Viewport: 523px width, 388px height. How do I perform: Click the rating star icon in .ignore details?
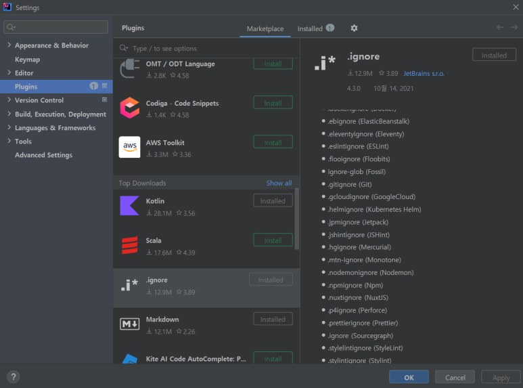click(x=382, y=72)
